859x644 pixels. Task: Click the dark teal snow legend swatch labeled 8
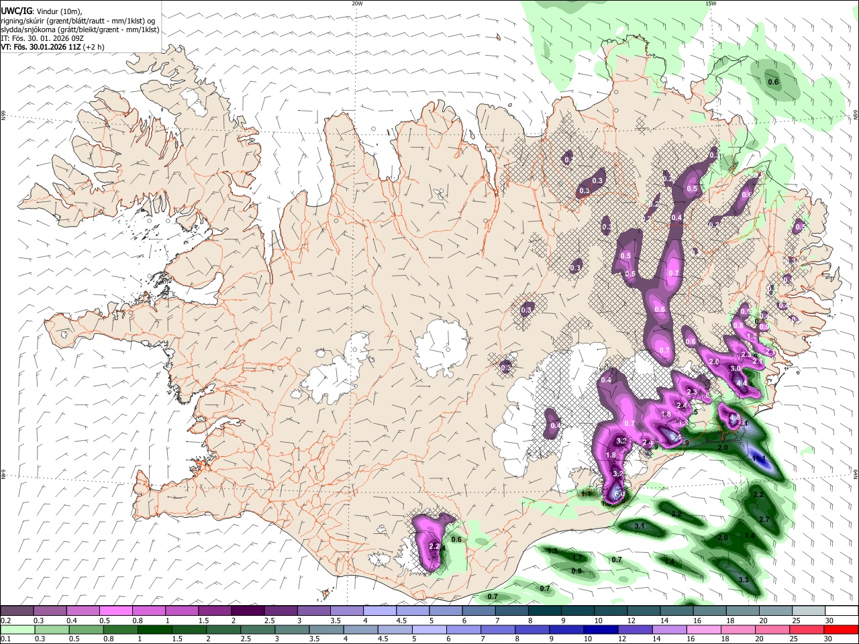tap(544, 611)
